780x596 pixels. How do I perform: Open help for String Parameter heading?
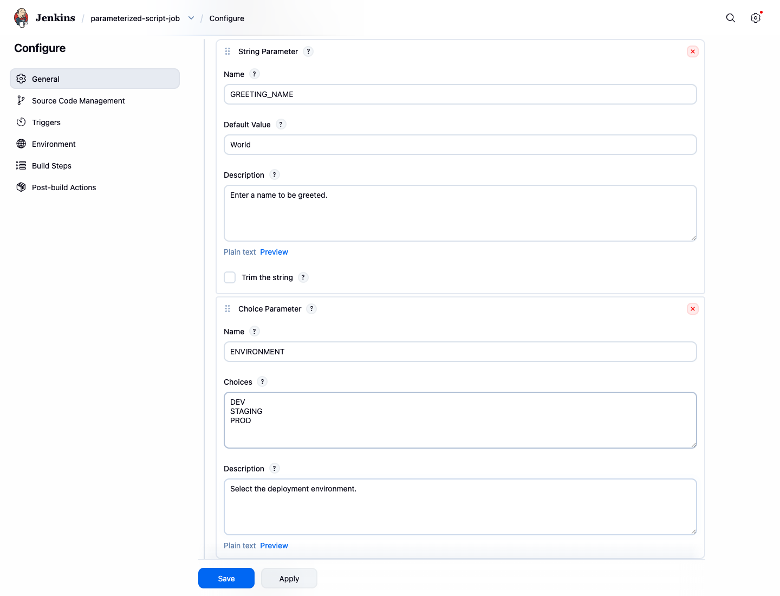[308, 51]
